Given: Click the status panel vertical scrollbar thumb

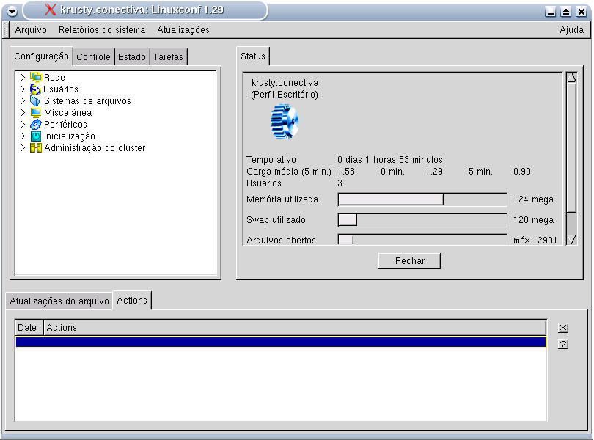Looking at the screenshot, I should click(x=572, y=148).
